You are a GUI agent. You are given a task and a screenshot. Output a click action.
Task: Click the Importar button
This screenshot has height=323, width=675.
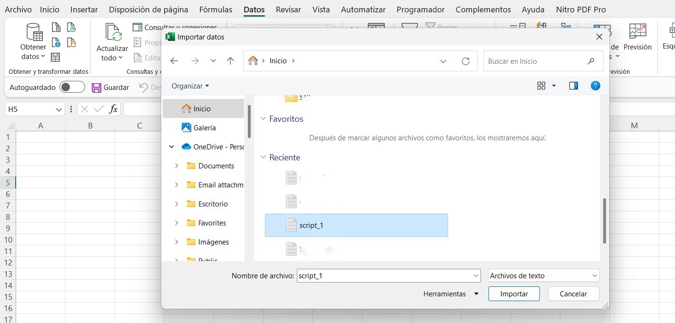(514, 294)
